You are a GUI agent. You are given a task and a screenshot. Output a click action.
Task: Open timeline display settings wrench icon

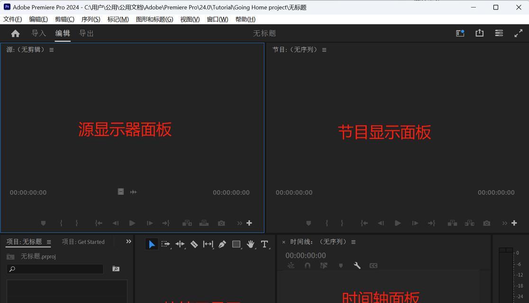click(357, 266)
